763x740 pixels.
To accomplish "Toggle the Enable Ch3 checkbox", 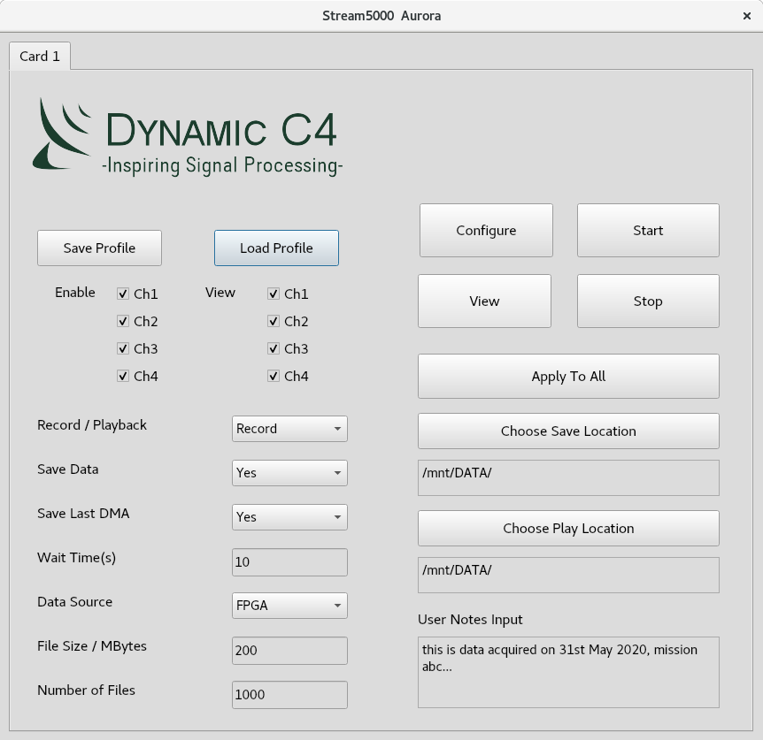I will click(x=123, y=349).
